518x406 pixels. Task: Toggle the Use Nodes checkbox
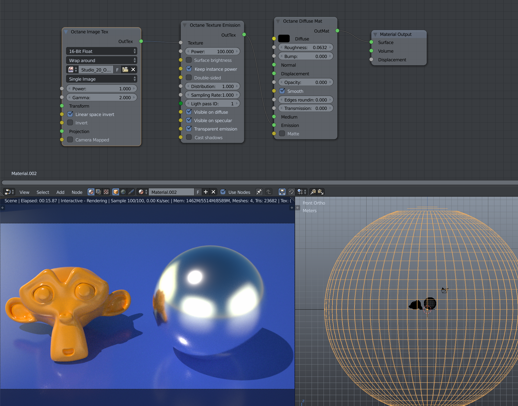[x=223, y=192]
